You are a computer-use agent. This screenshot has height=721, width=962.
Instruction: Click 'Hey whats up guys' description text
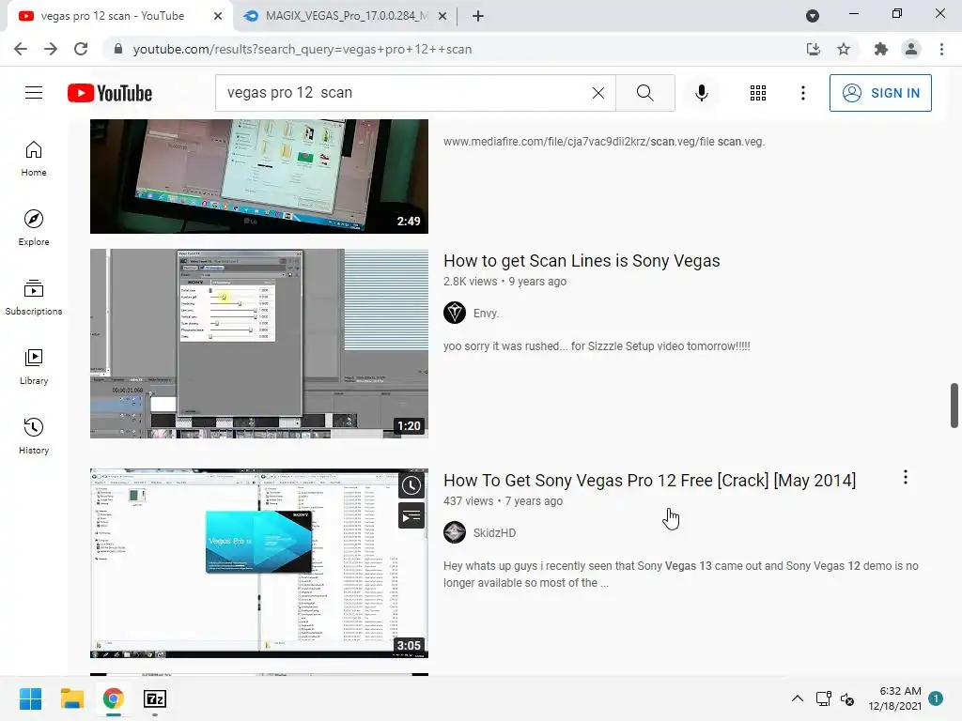(681, 575)
